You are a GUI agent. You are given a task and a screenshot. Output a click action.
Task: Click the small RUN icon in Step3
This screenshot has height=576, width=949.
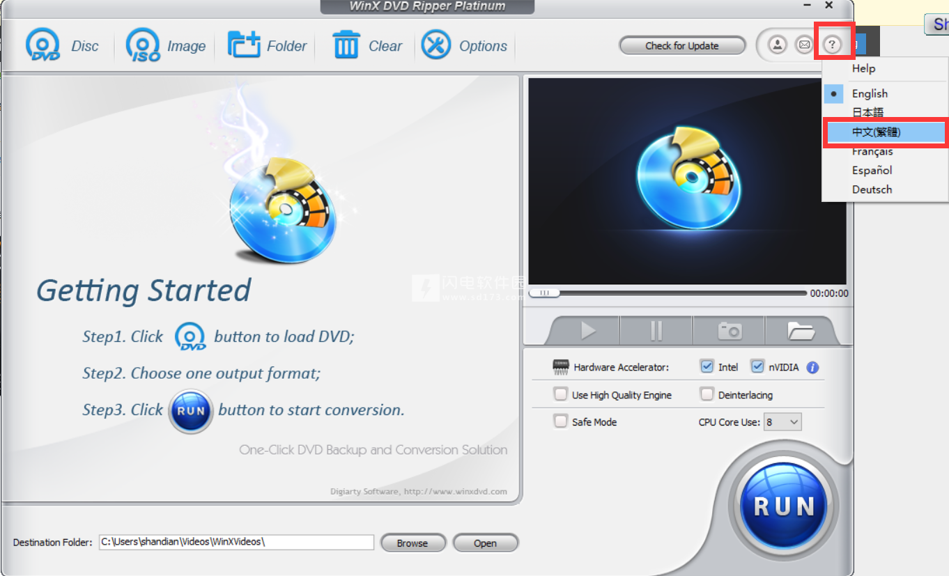(190, 410)
